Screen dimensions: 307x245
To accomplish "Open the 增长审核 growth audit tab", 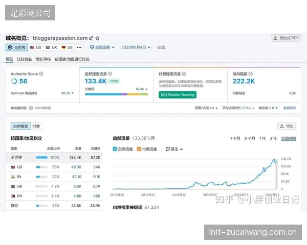I will (43, 59).
